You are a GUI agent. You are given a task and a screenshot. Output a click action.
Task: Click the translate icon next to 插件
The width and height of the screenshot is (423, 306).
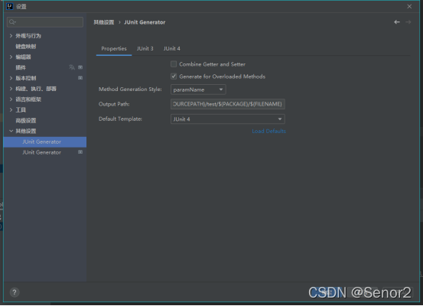coord(72,67)
